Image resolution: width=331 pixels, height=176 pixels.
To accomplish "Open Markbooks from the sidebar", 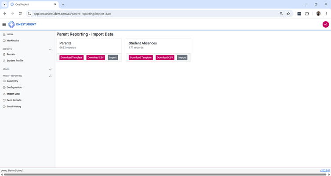I will pyautogui.click(x=12, y=40).
